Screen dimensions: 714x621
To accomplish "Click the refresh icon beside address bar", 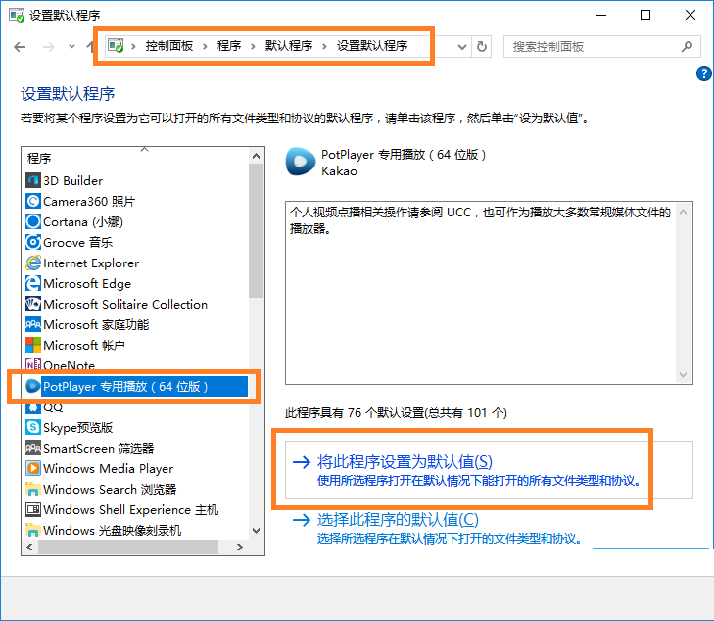I will pos(482,46).
